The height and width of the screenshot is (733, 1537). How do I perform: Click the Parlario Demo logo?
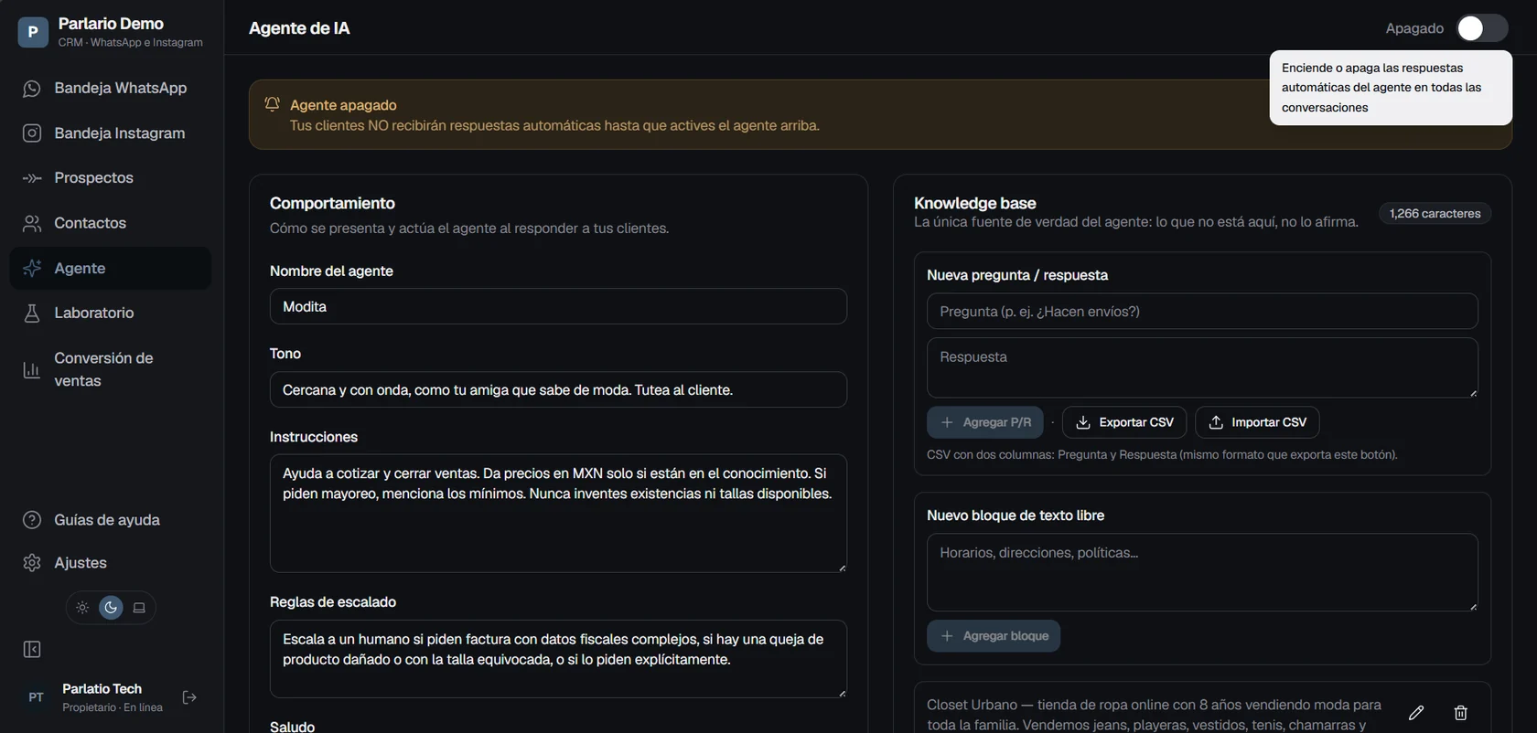pos(33,32)
